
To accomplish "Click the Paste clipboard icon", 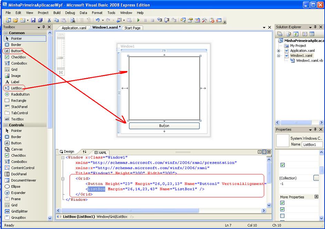I will click(x=64, y=20).
